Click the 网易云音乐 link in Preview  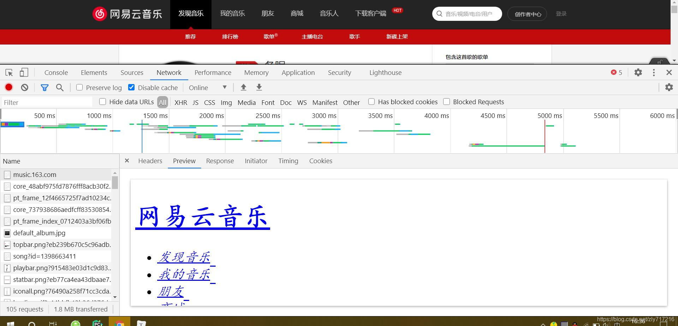coord(202,217)
